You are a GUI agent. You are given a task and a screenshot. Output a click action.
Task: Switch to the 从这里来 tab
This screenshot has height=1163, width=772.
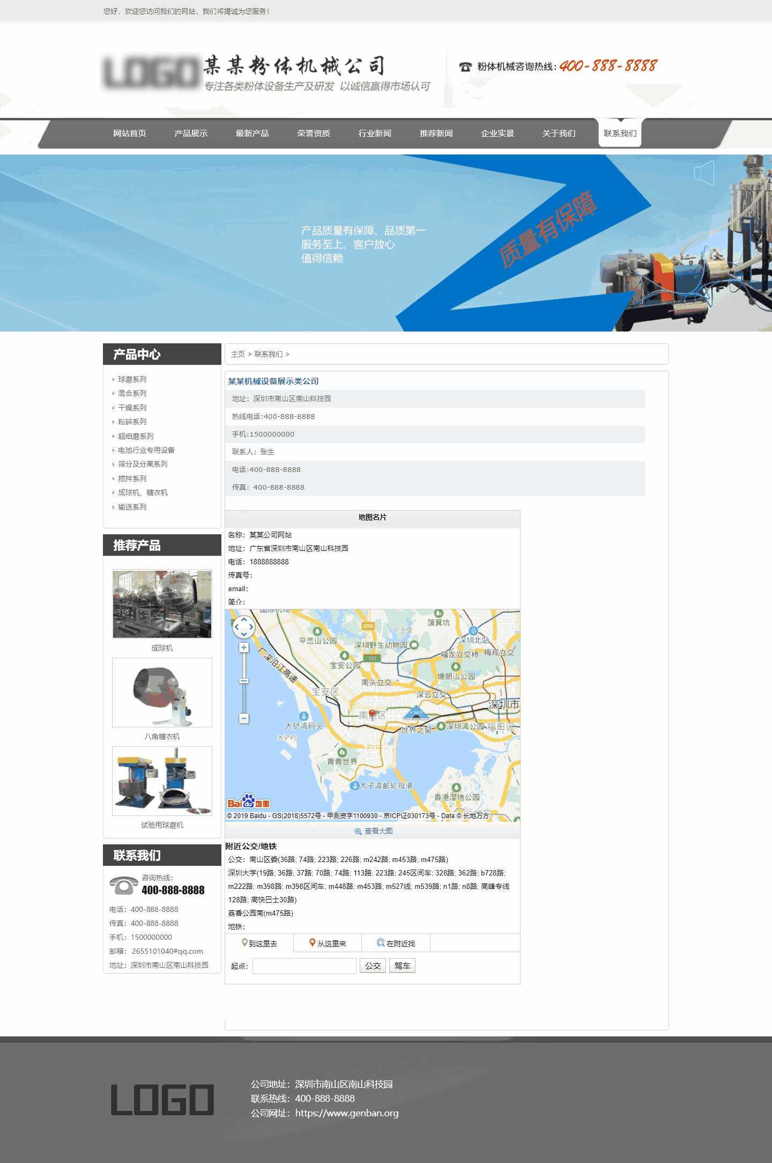tap(328, 943)
